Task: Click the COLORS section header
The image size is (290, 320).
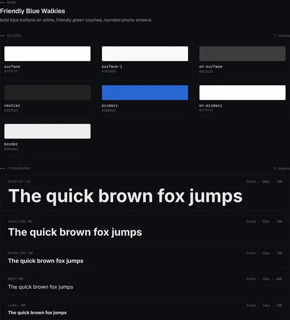Action: [14, 36]
